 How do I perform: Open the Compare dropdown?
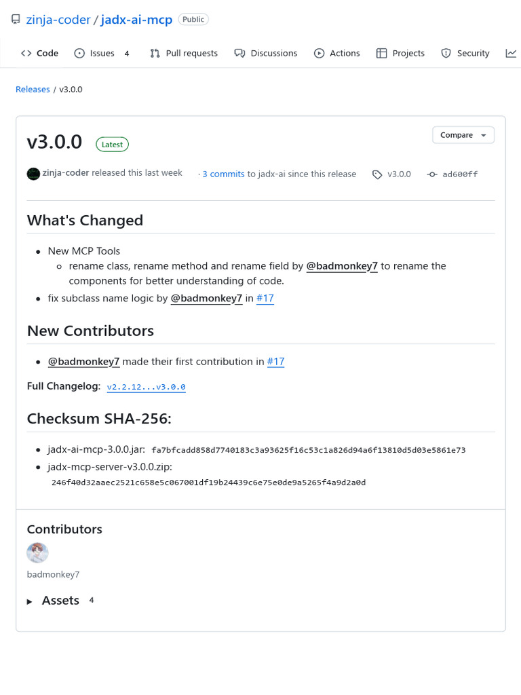coord(463,135)
